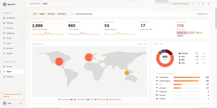Click the HIGH row in severity legend
Screen dimensions: 217x108
(x=192, y=57)
